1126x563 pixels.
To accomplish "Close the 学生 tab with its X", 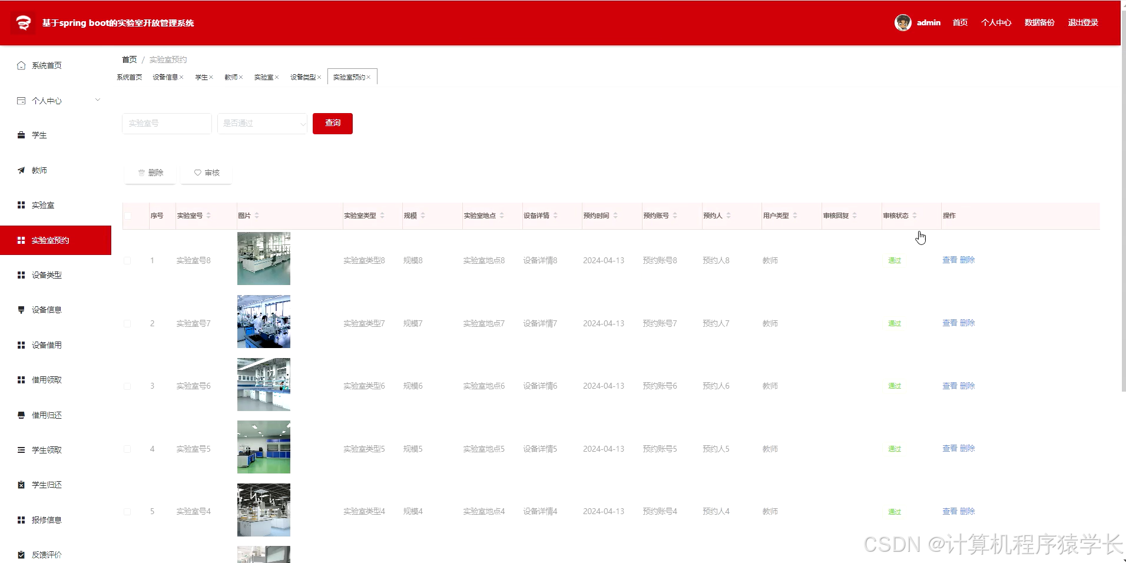I will tap(211, 77).
